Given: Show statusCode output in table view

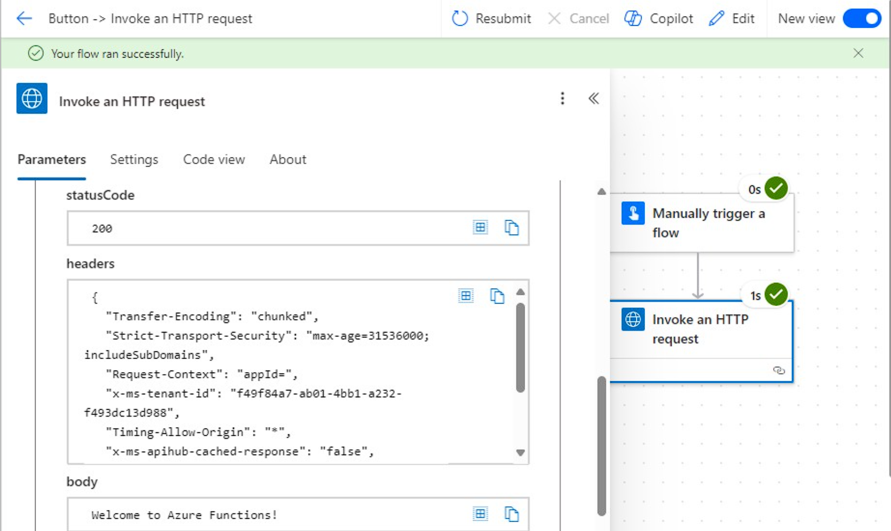Looking at the screenshot, I should click(x=480, y=227).
